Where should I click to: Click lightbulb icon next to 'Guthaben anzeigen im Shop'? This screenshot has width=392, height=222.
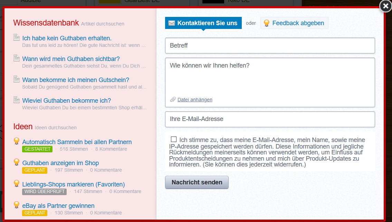(17, 162)
